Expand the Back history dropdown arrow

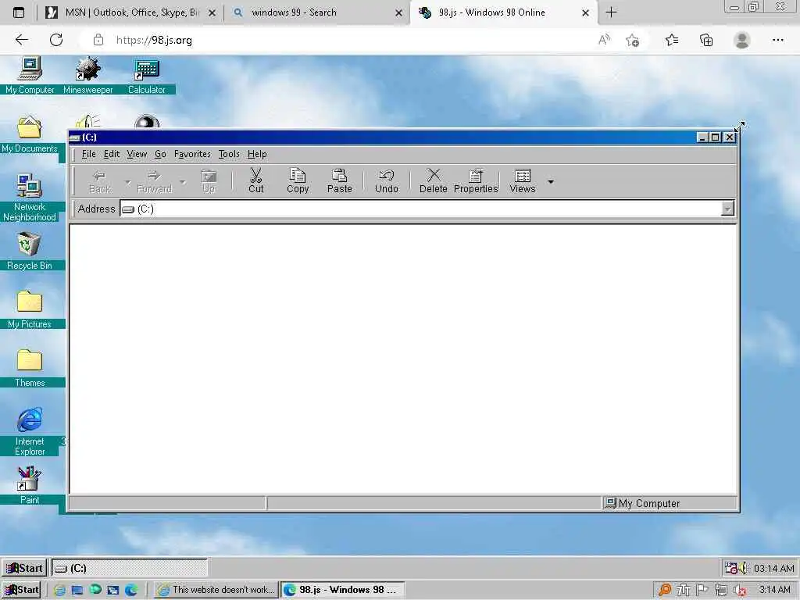pyautogui.click(x=128, y=181)
